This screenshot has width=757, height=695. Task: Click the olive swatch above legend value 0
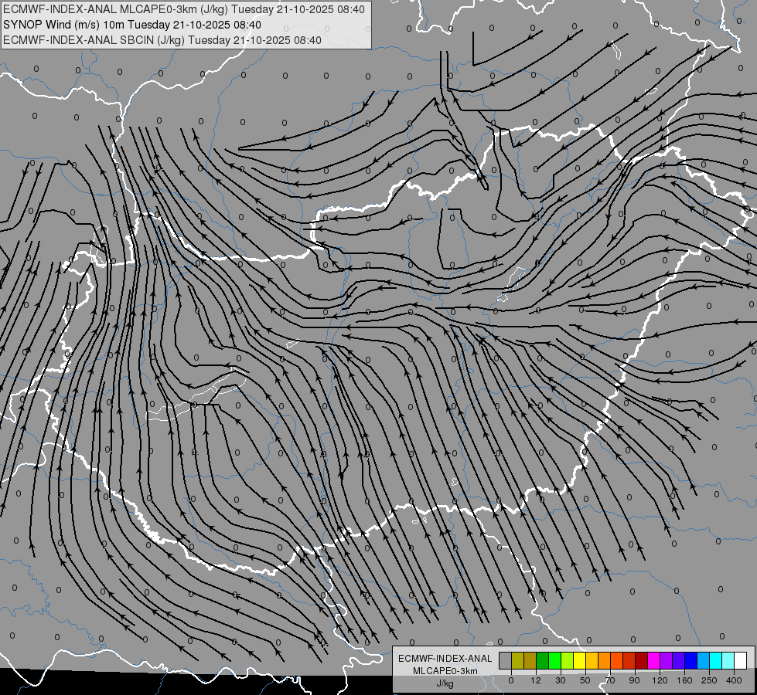click(517, 660)
